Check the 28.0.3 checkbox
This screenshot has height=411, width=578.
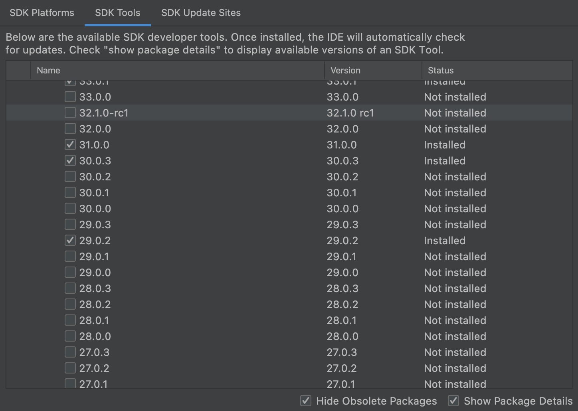pyautogui.click(x=70, y=288)
